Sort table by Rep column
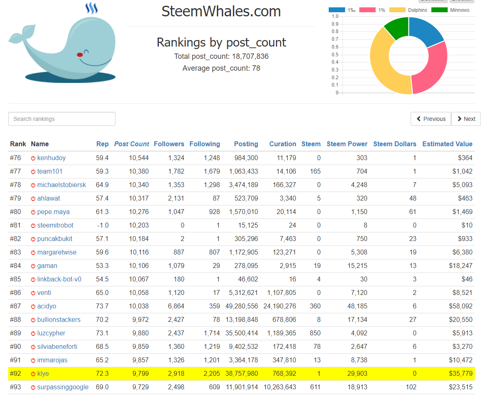The width and height of the screenshot is (481, 395). 102,144
